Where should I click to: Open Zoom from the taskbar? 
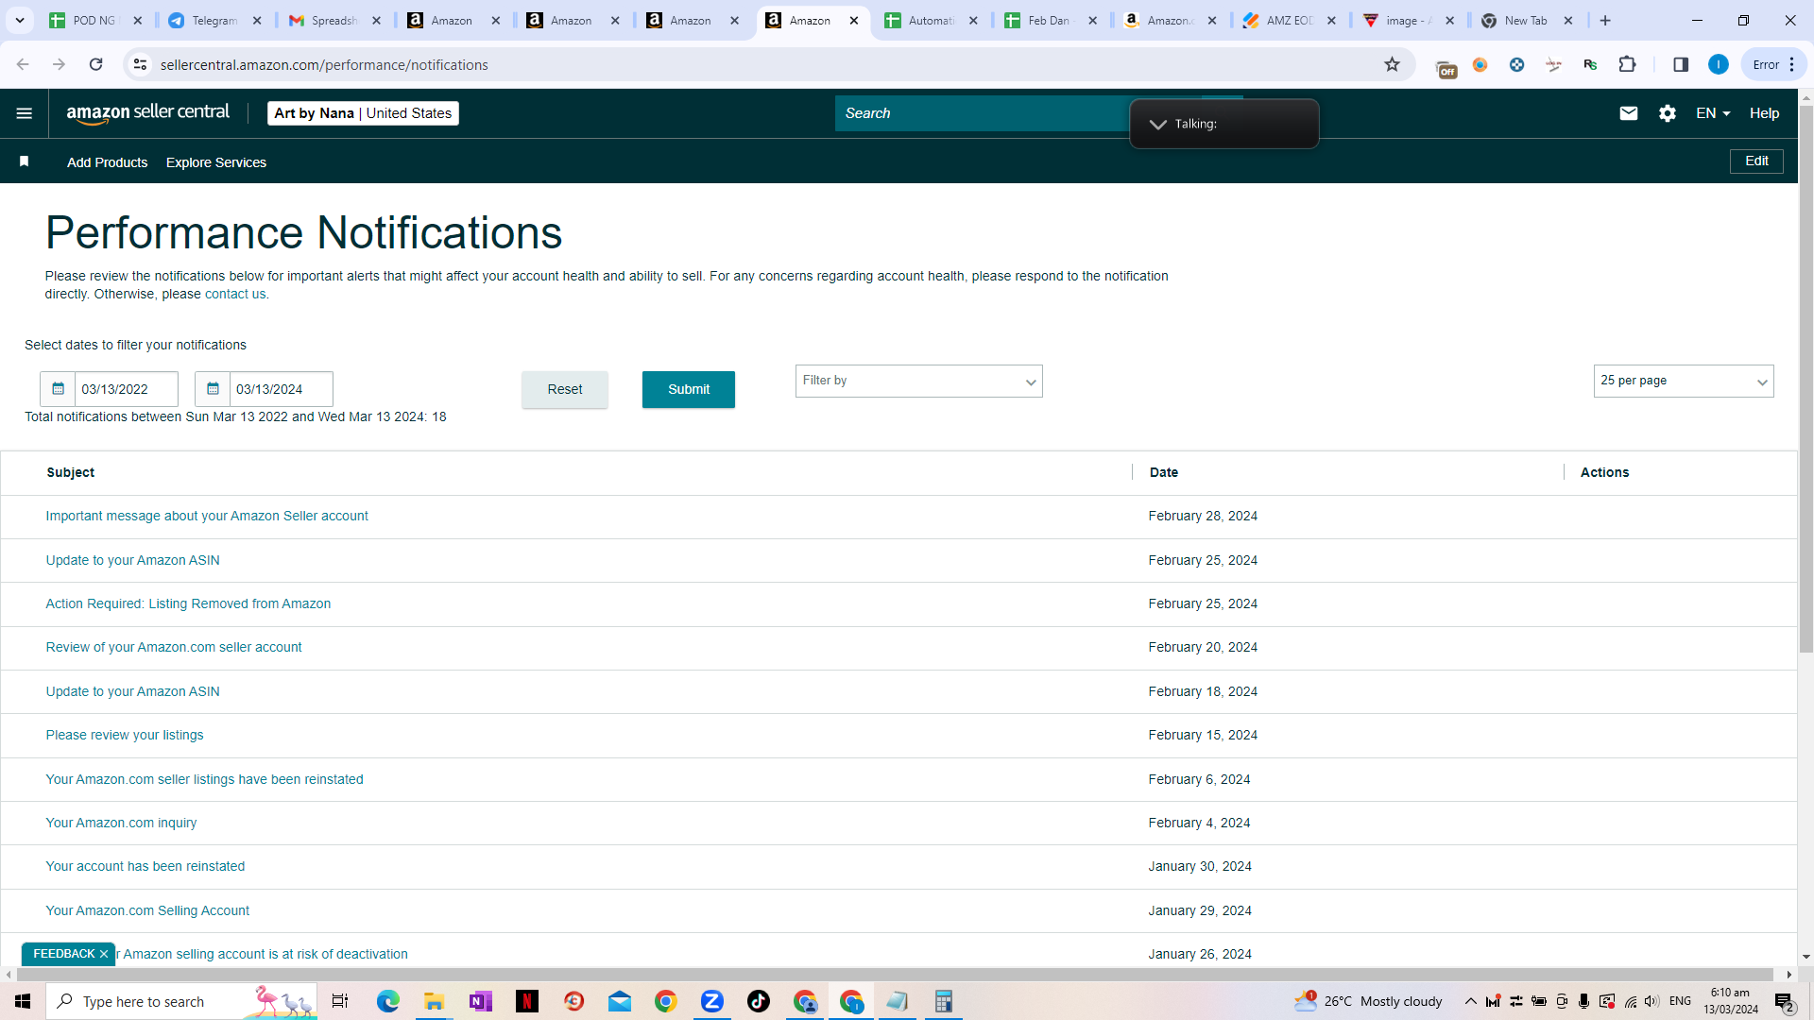[712, 1001]
